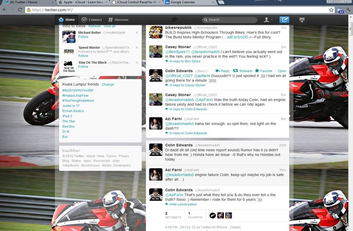Follow Speed Master
The height and width of the screenshot is (231, 353).
coord(83,56)
